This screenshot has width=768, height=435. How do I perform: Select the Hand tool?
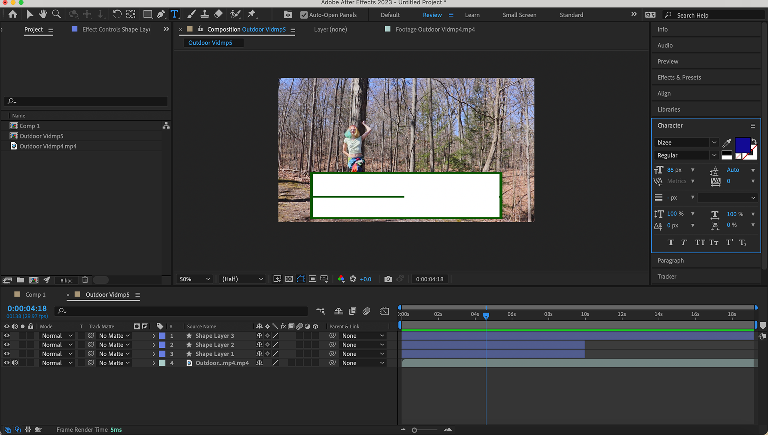point(43,14)
